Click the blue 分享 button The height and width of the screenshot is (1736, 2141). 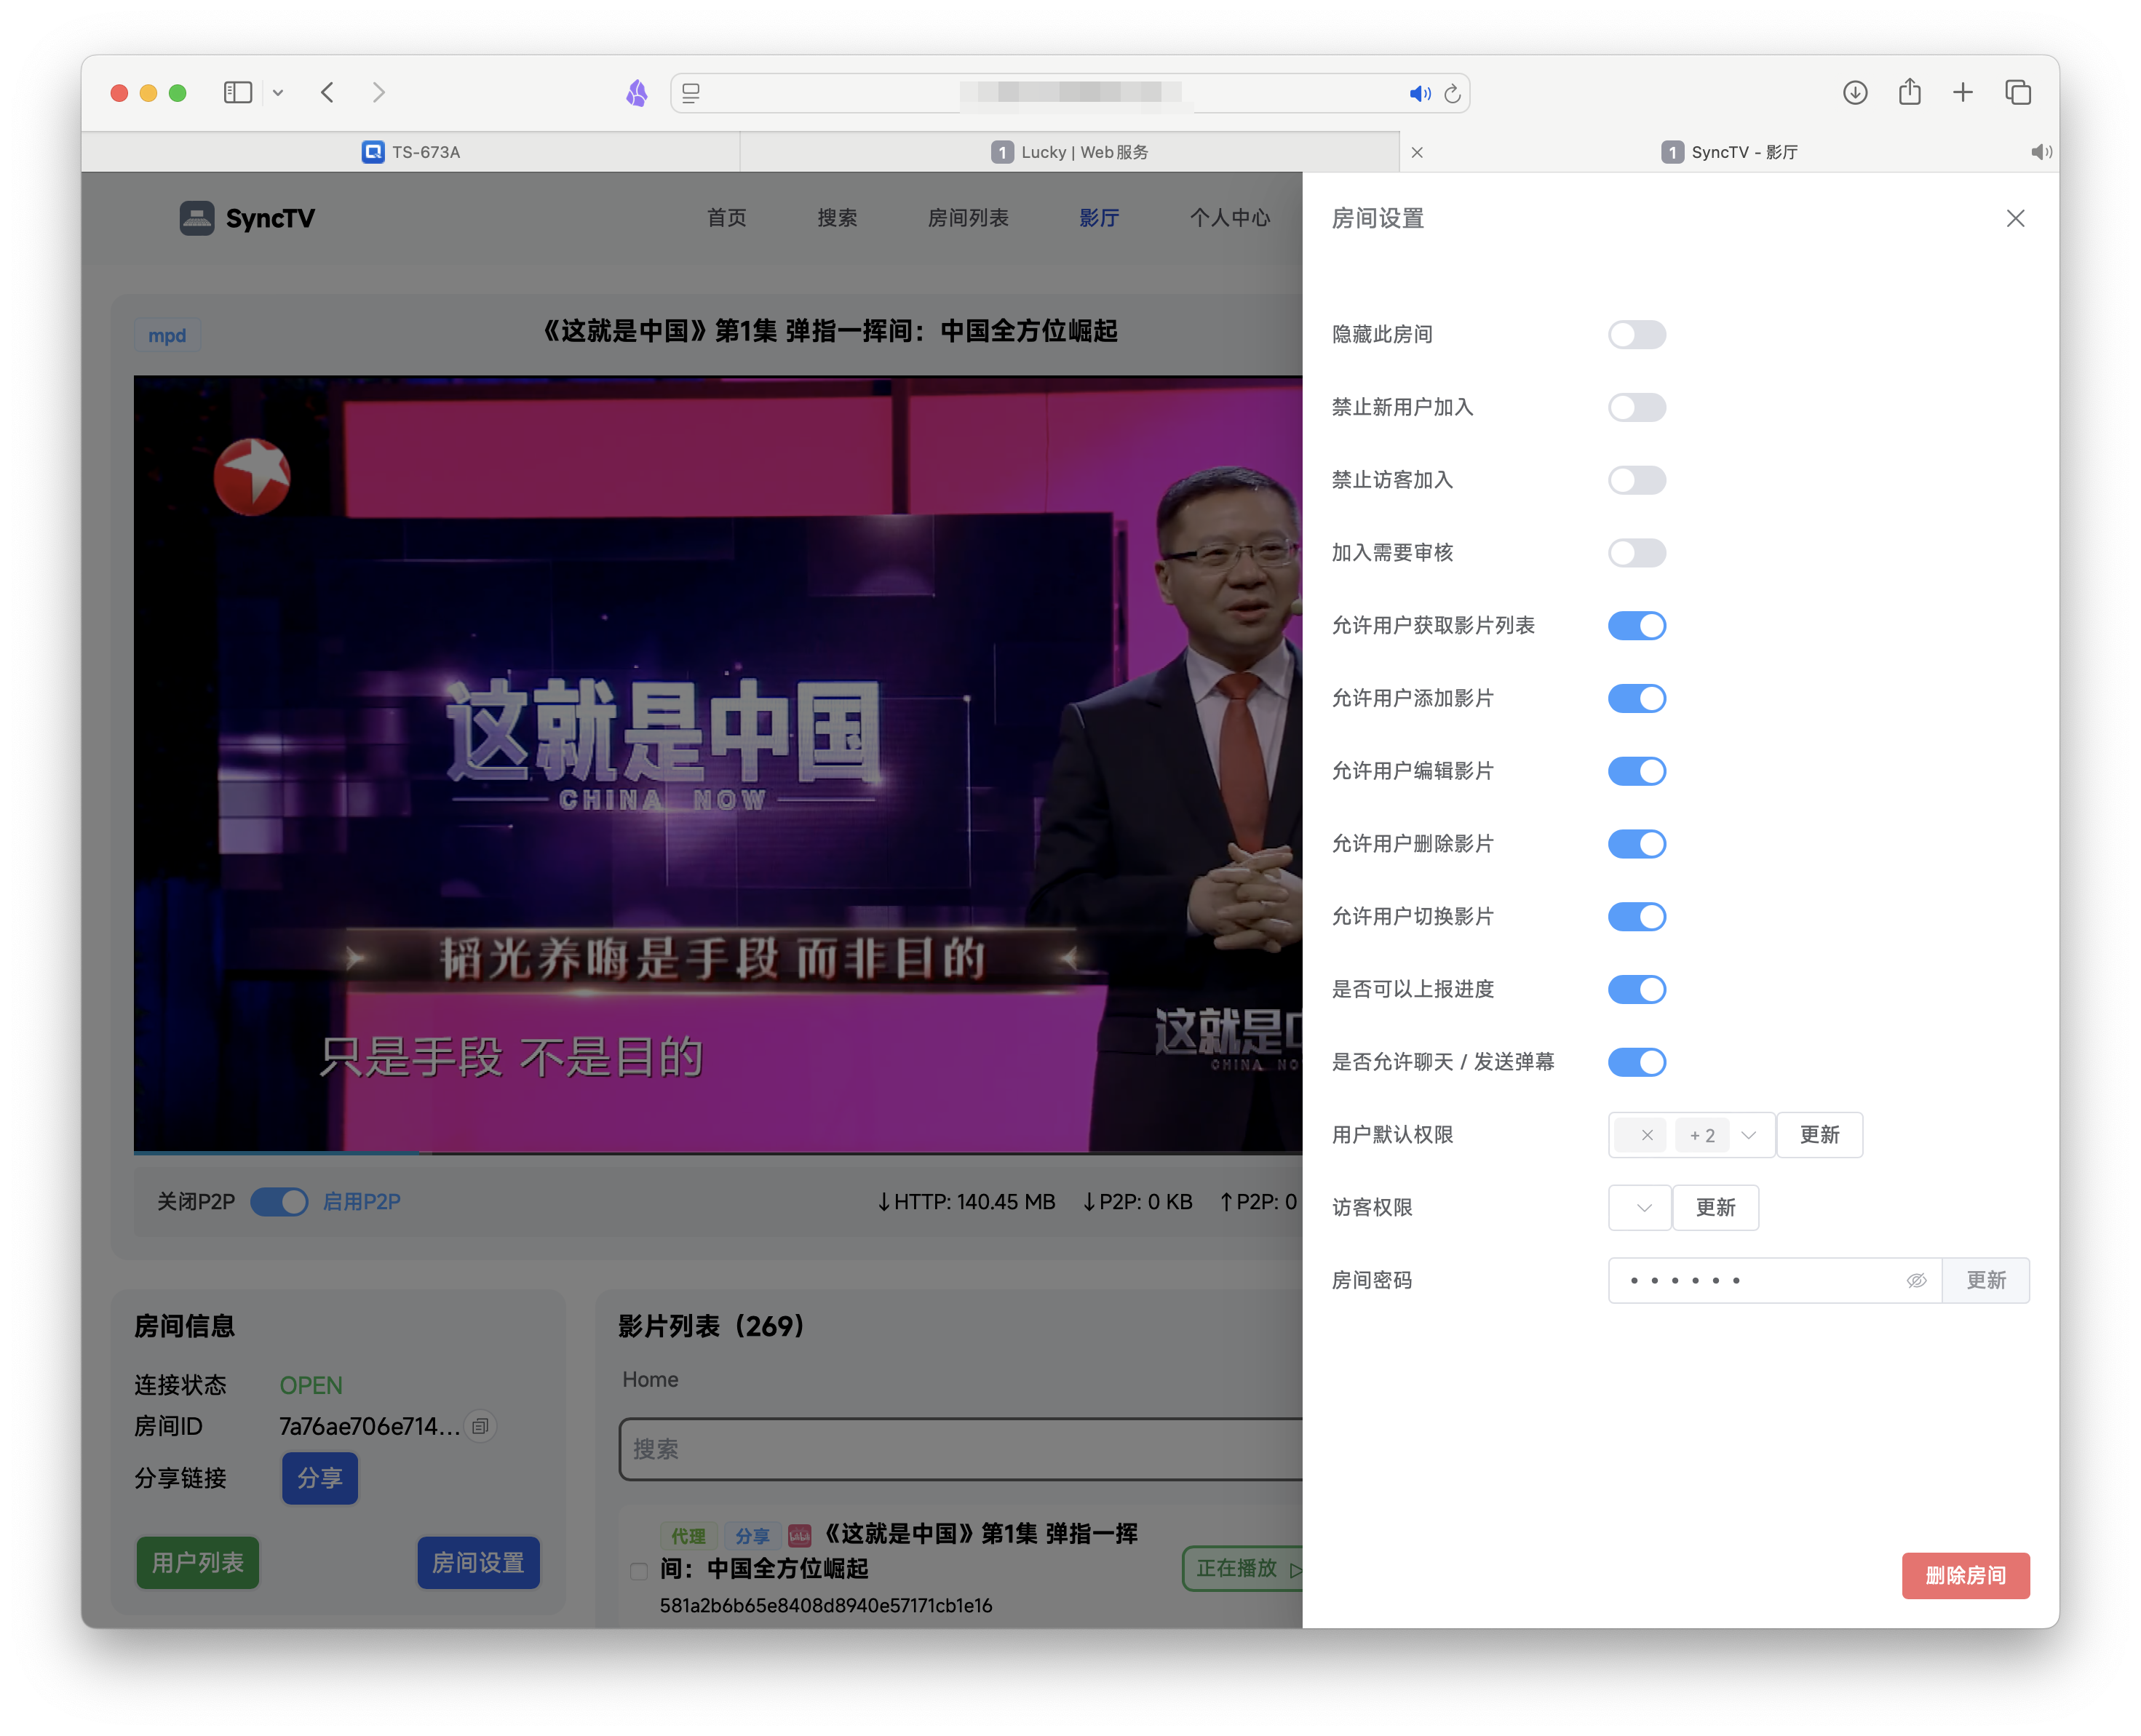pyautogui.click(x=320, y=1478)
